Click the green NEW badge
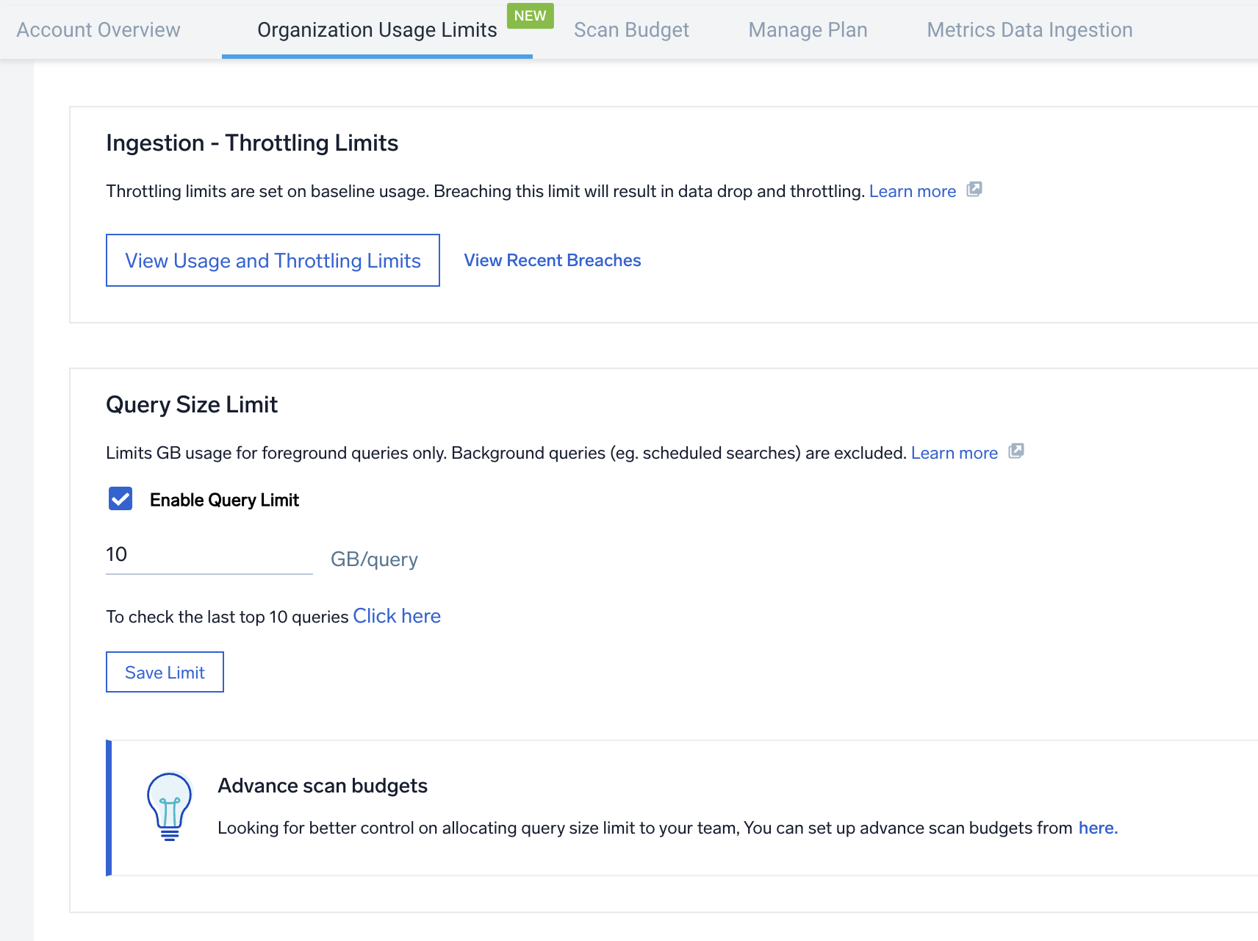Screen dimensions: 1258x941 (x=530, y=16)
